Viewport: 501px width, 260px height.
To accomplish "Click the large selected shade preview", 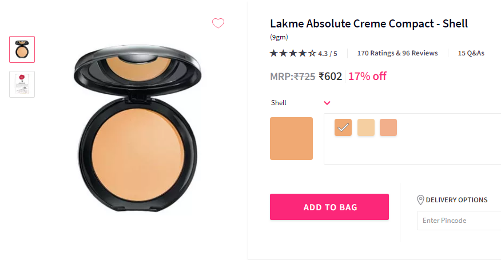I will pyautogui.click(x=292, y=139).
